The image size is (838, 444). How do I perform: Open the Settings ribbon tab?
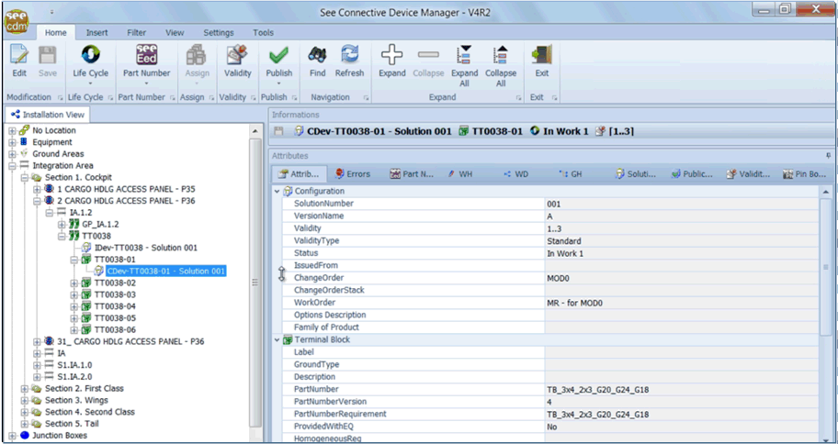pyautogui.click(x=219, y=32)
